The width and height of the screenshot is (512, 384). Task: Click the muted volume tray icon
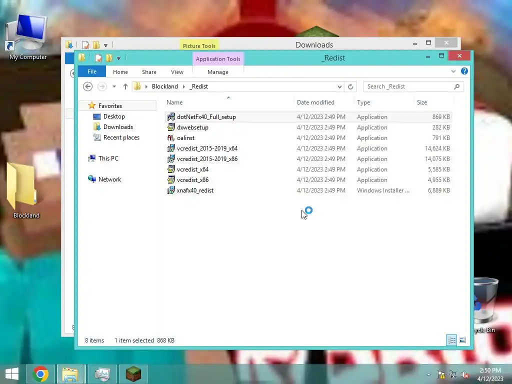click(x=465, y=374)
